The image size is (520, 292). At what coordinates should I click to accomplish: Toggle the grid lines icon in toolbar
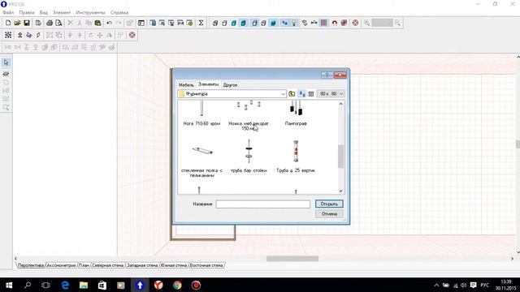coord(323,23)
